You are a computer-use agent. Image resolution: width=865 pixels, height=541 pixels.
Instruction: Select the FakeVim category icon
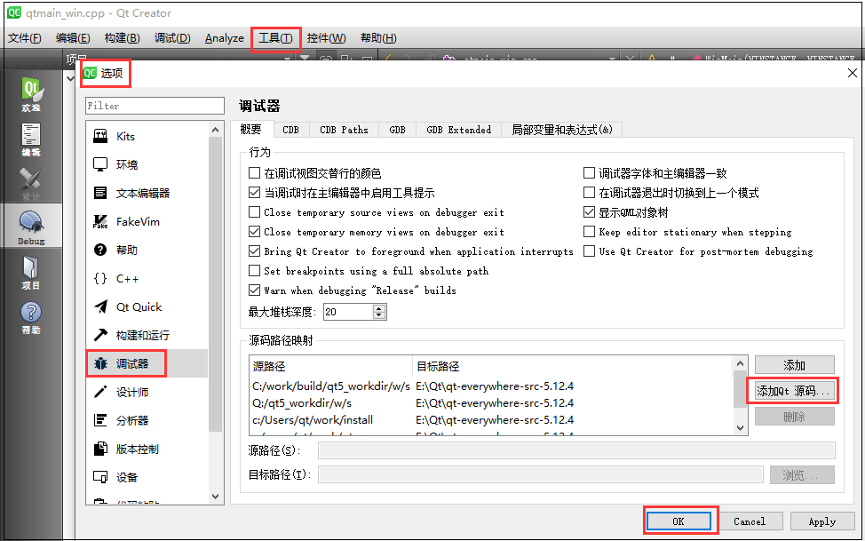(100, 221)
